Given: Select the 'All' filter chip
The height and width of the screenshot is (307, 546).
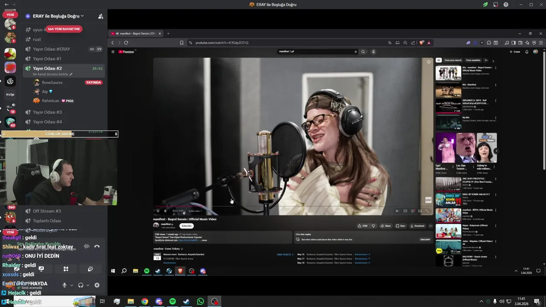Looking at the screenshot, I should [439, 60].
